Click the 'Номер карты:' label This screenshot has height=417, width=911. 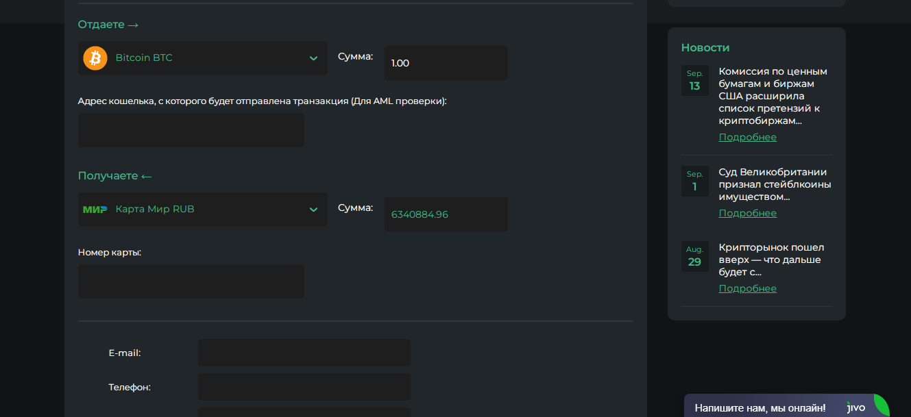point(110,252)
